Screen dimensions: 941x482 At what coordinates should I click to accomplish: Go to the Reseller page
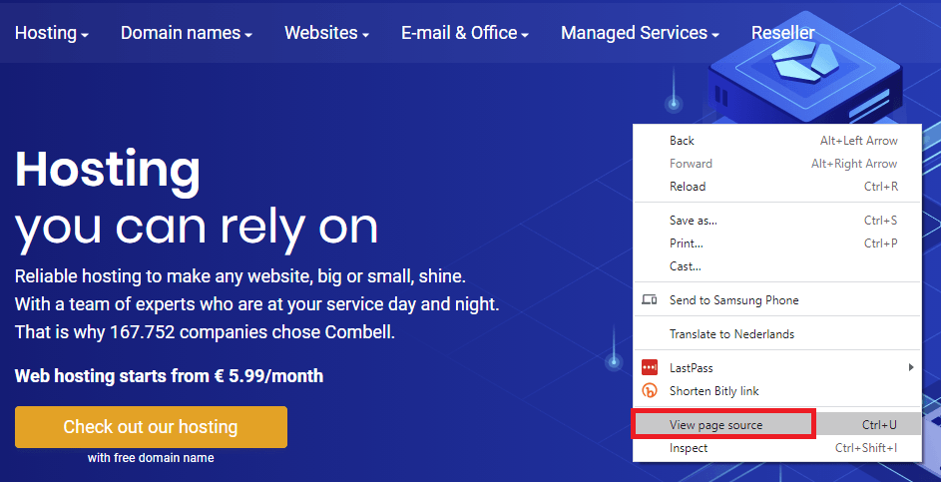coord(783,33)
